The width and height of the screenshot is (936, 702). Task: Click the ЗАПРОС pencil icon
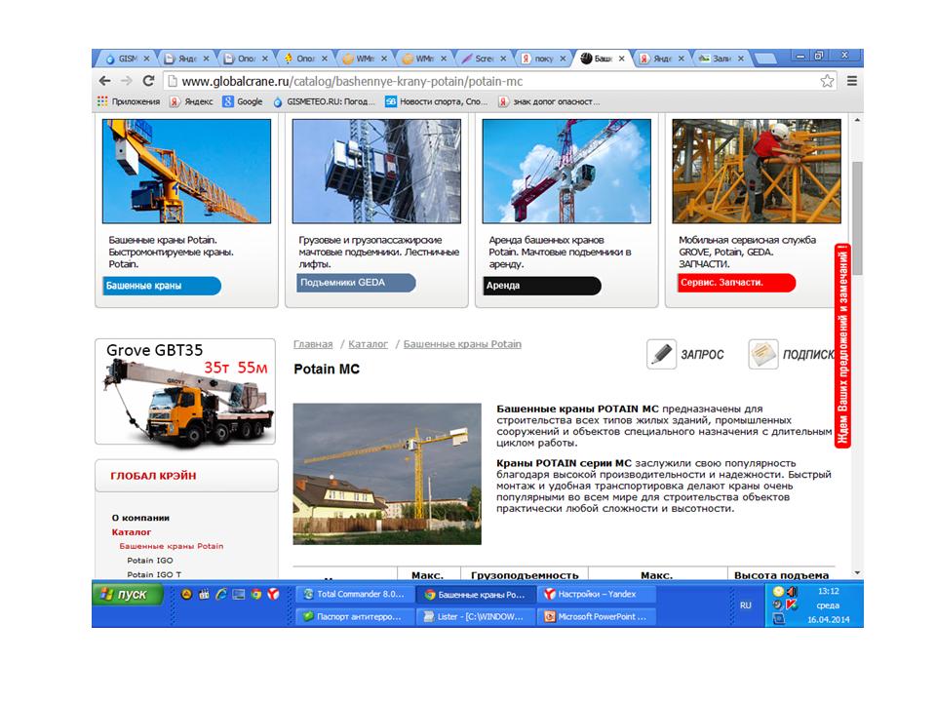pos(661,354)
